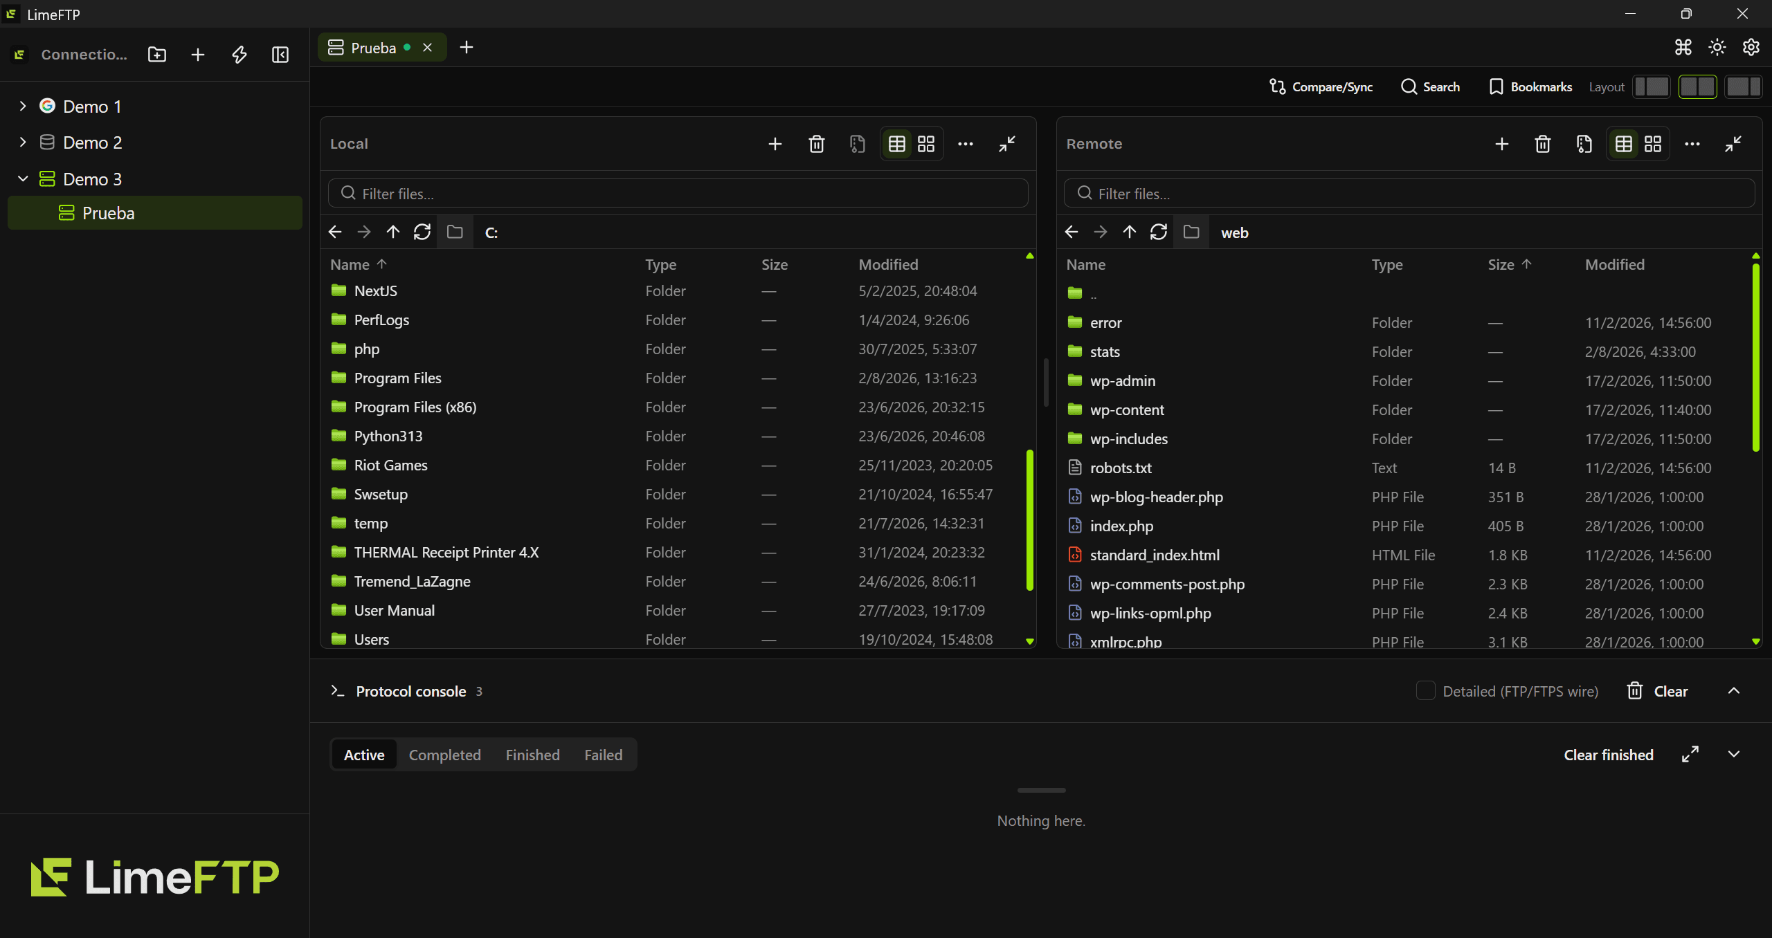Switch to the Active transfers tab

tap(364, 755)
